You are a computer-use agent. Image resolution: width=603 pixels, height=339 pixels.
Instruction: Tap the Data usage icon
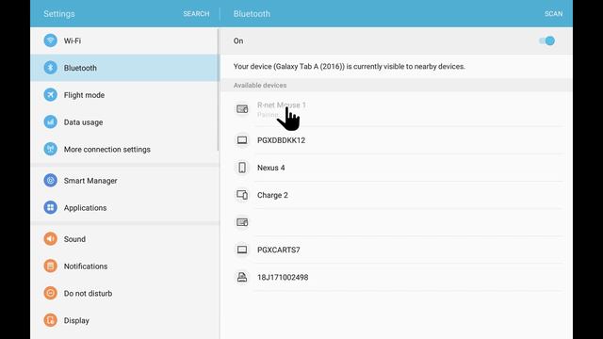[50, 121]
